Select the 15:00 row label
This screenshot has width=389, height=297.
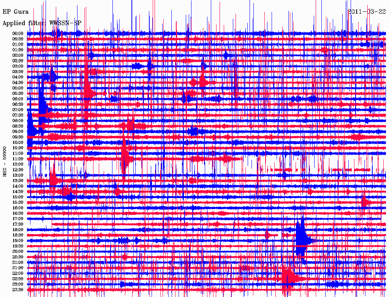[x=18, y=197]
